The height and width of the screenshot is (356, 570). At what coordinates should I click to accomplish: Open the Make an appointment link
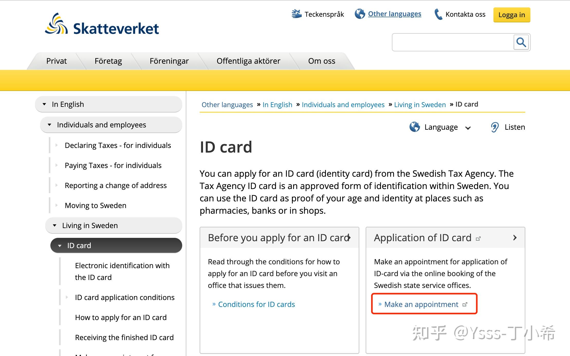pyautogui.click(x=421, y=304)
